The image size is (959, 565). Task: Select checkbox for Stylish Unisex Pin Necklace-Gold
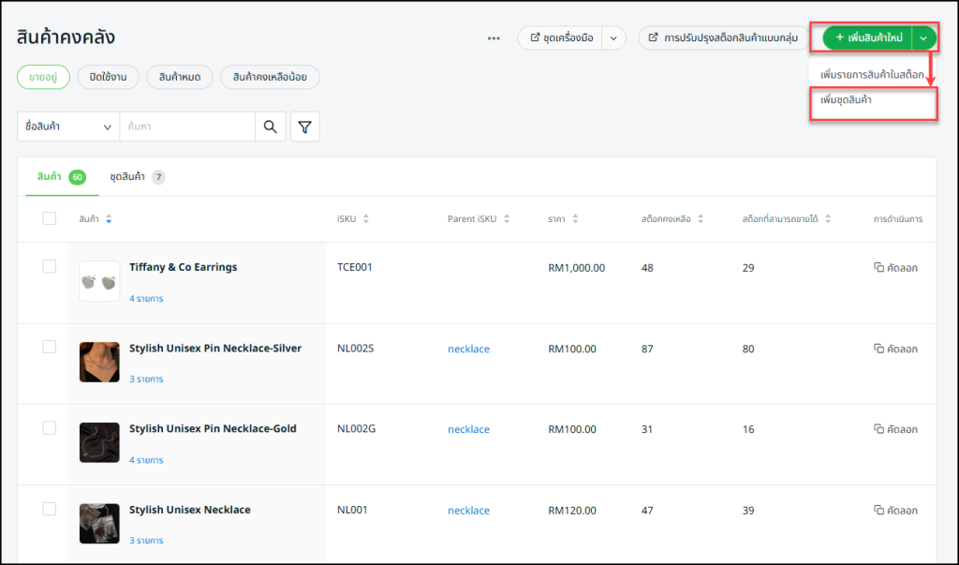[x=50, y=428]
